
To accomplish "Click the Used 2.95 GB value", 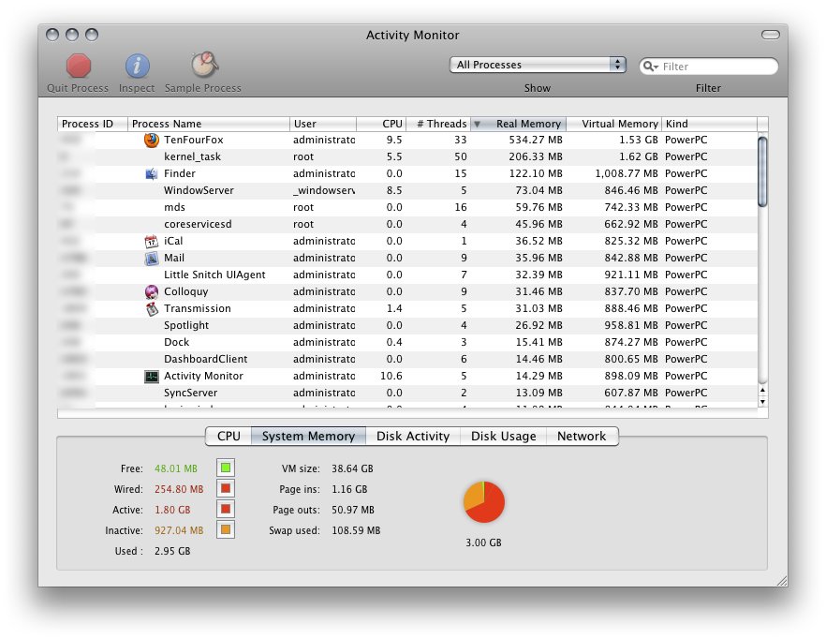I will coord(172,552).
